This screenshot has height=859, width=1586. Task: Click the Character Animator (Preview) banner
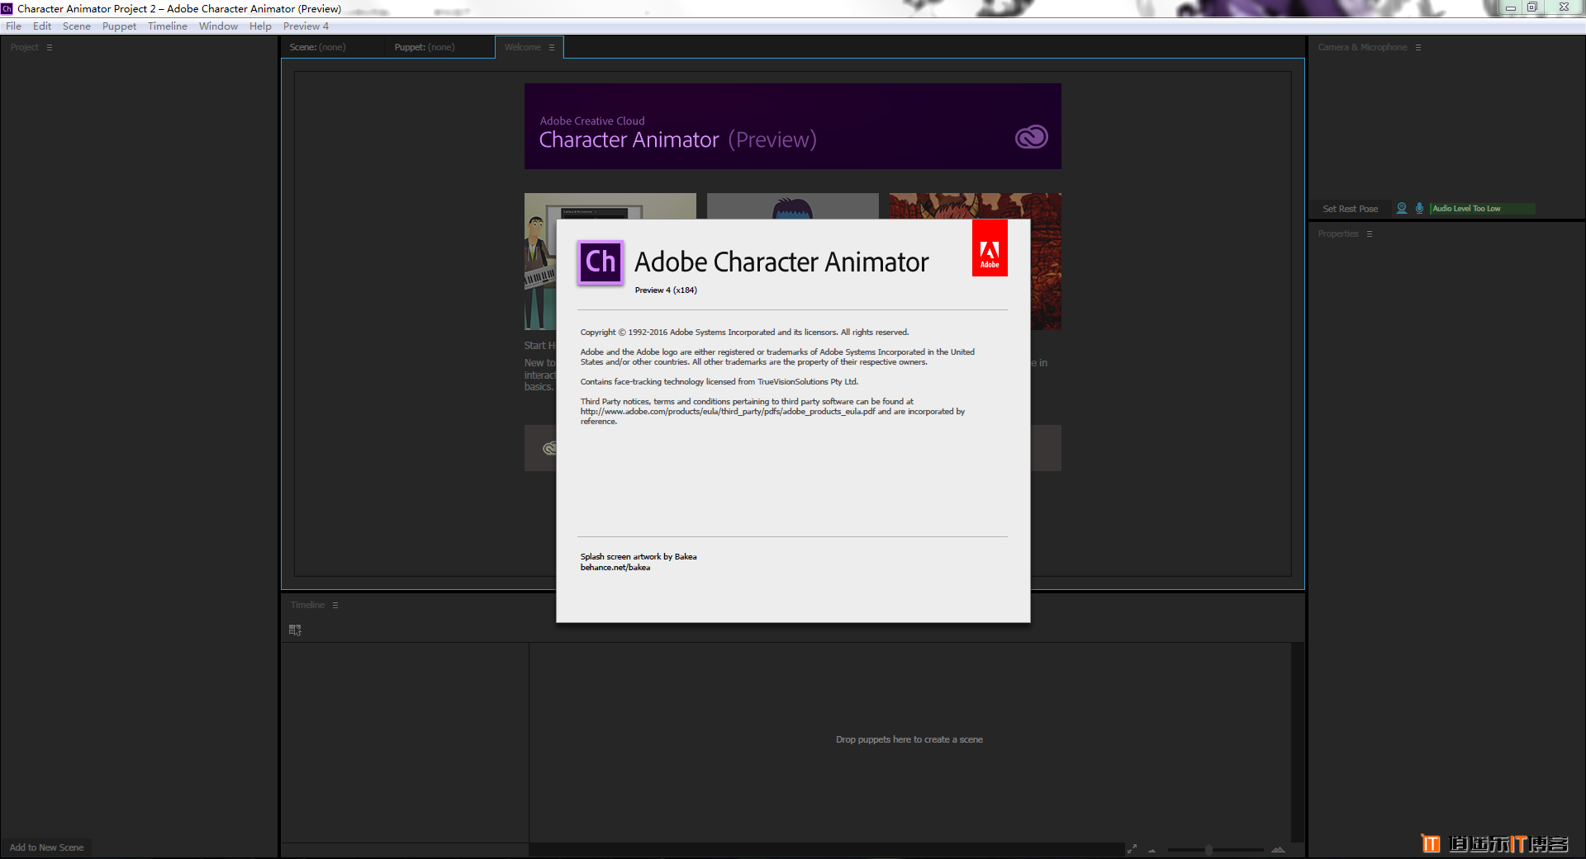[x=793, y=126]
